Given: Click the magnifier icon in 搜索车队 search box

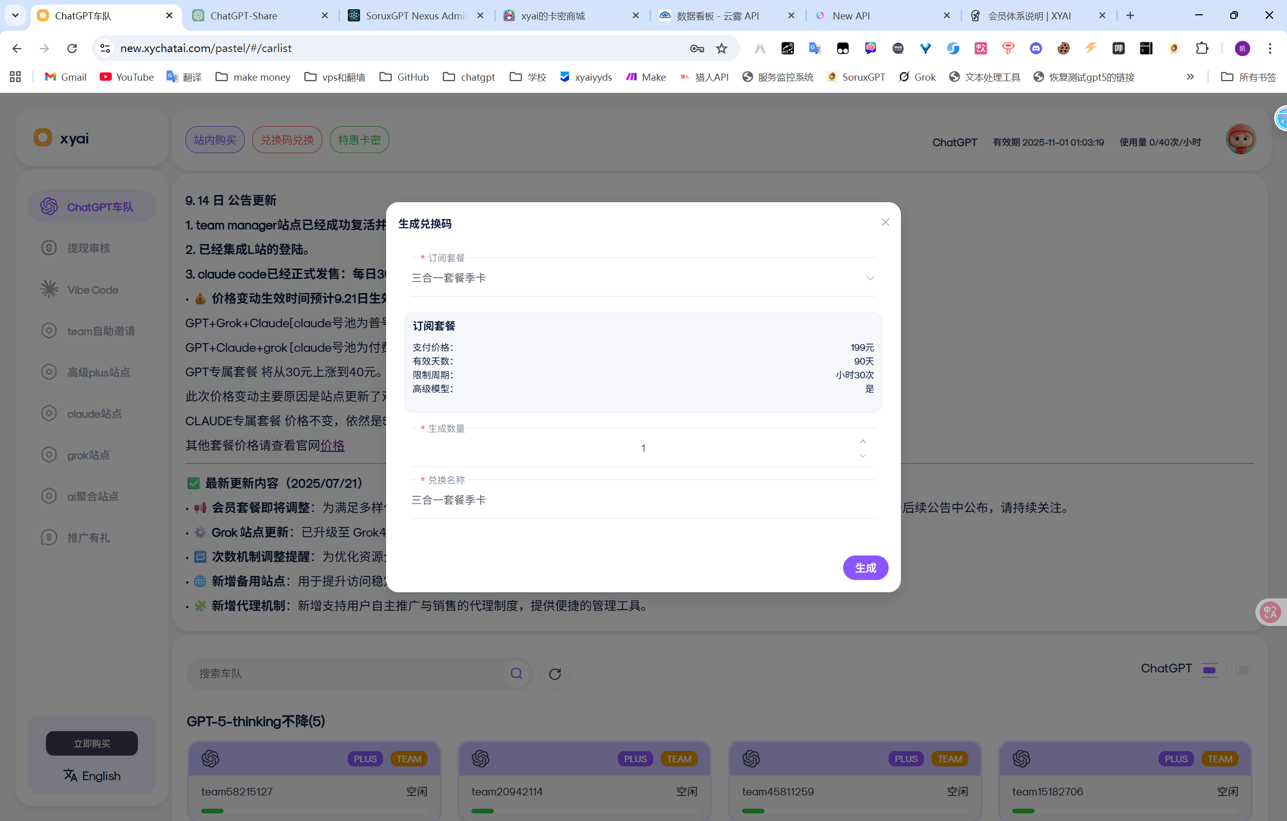Looking at the screenshot, I should click(516, 673).
